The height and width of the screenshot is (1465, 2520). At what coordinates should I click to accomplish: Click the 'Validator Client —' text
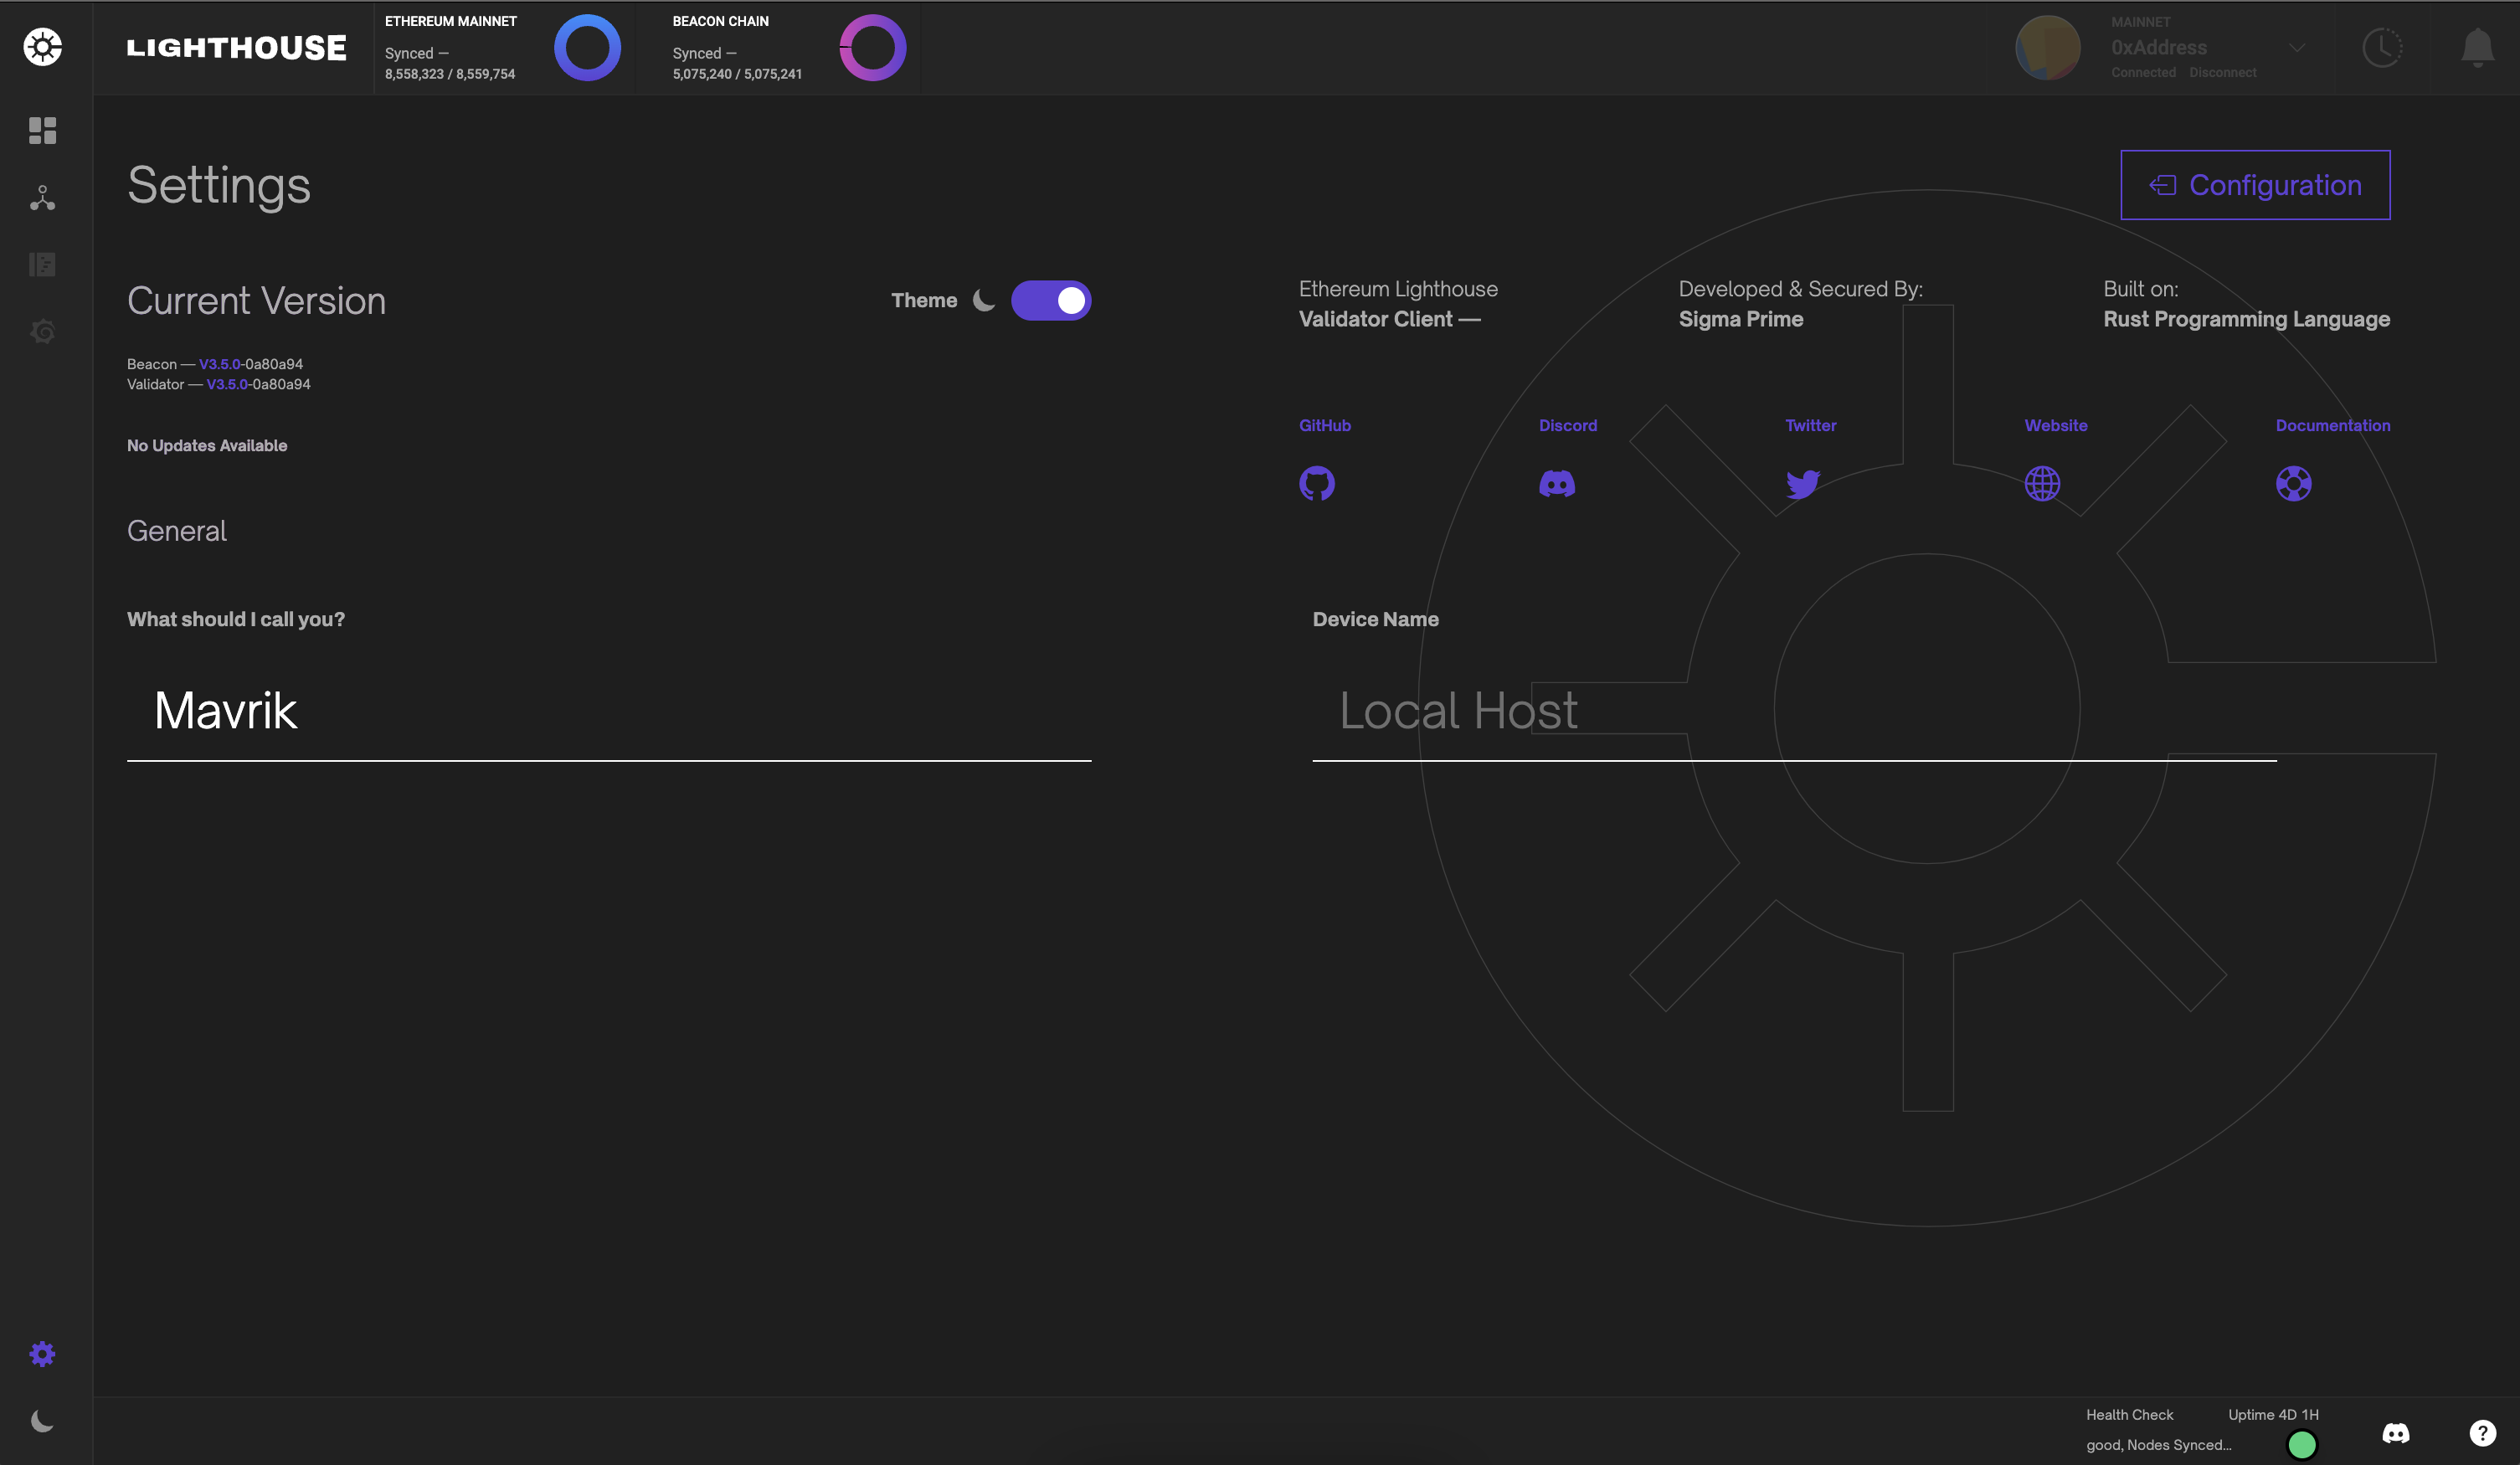coord(1389,319)
